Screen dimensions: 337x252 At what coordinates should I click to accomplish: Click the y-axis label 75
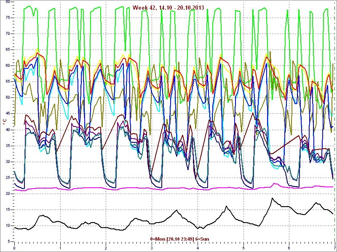coord(7,18)
